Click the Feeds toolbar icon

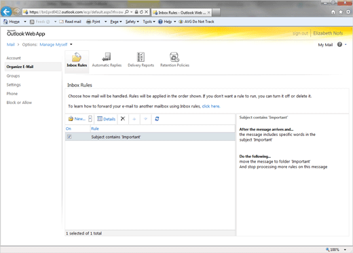click(32, 22)
